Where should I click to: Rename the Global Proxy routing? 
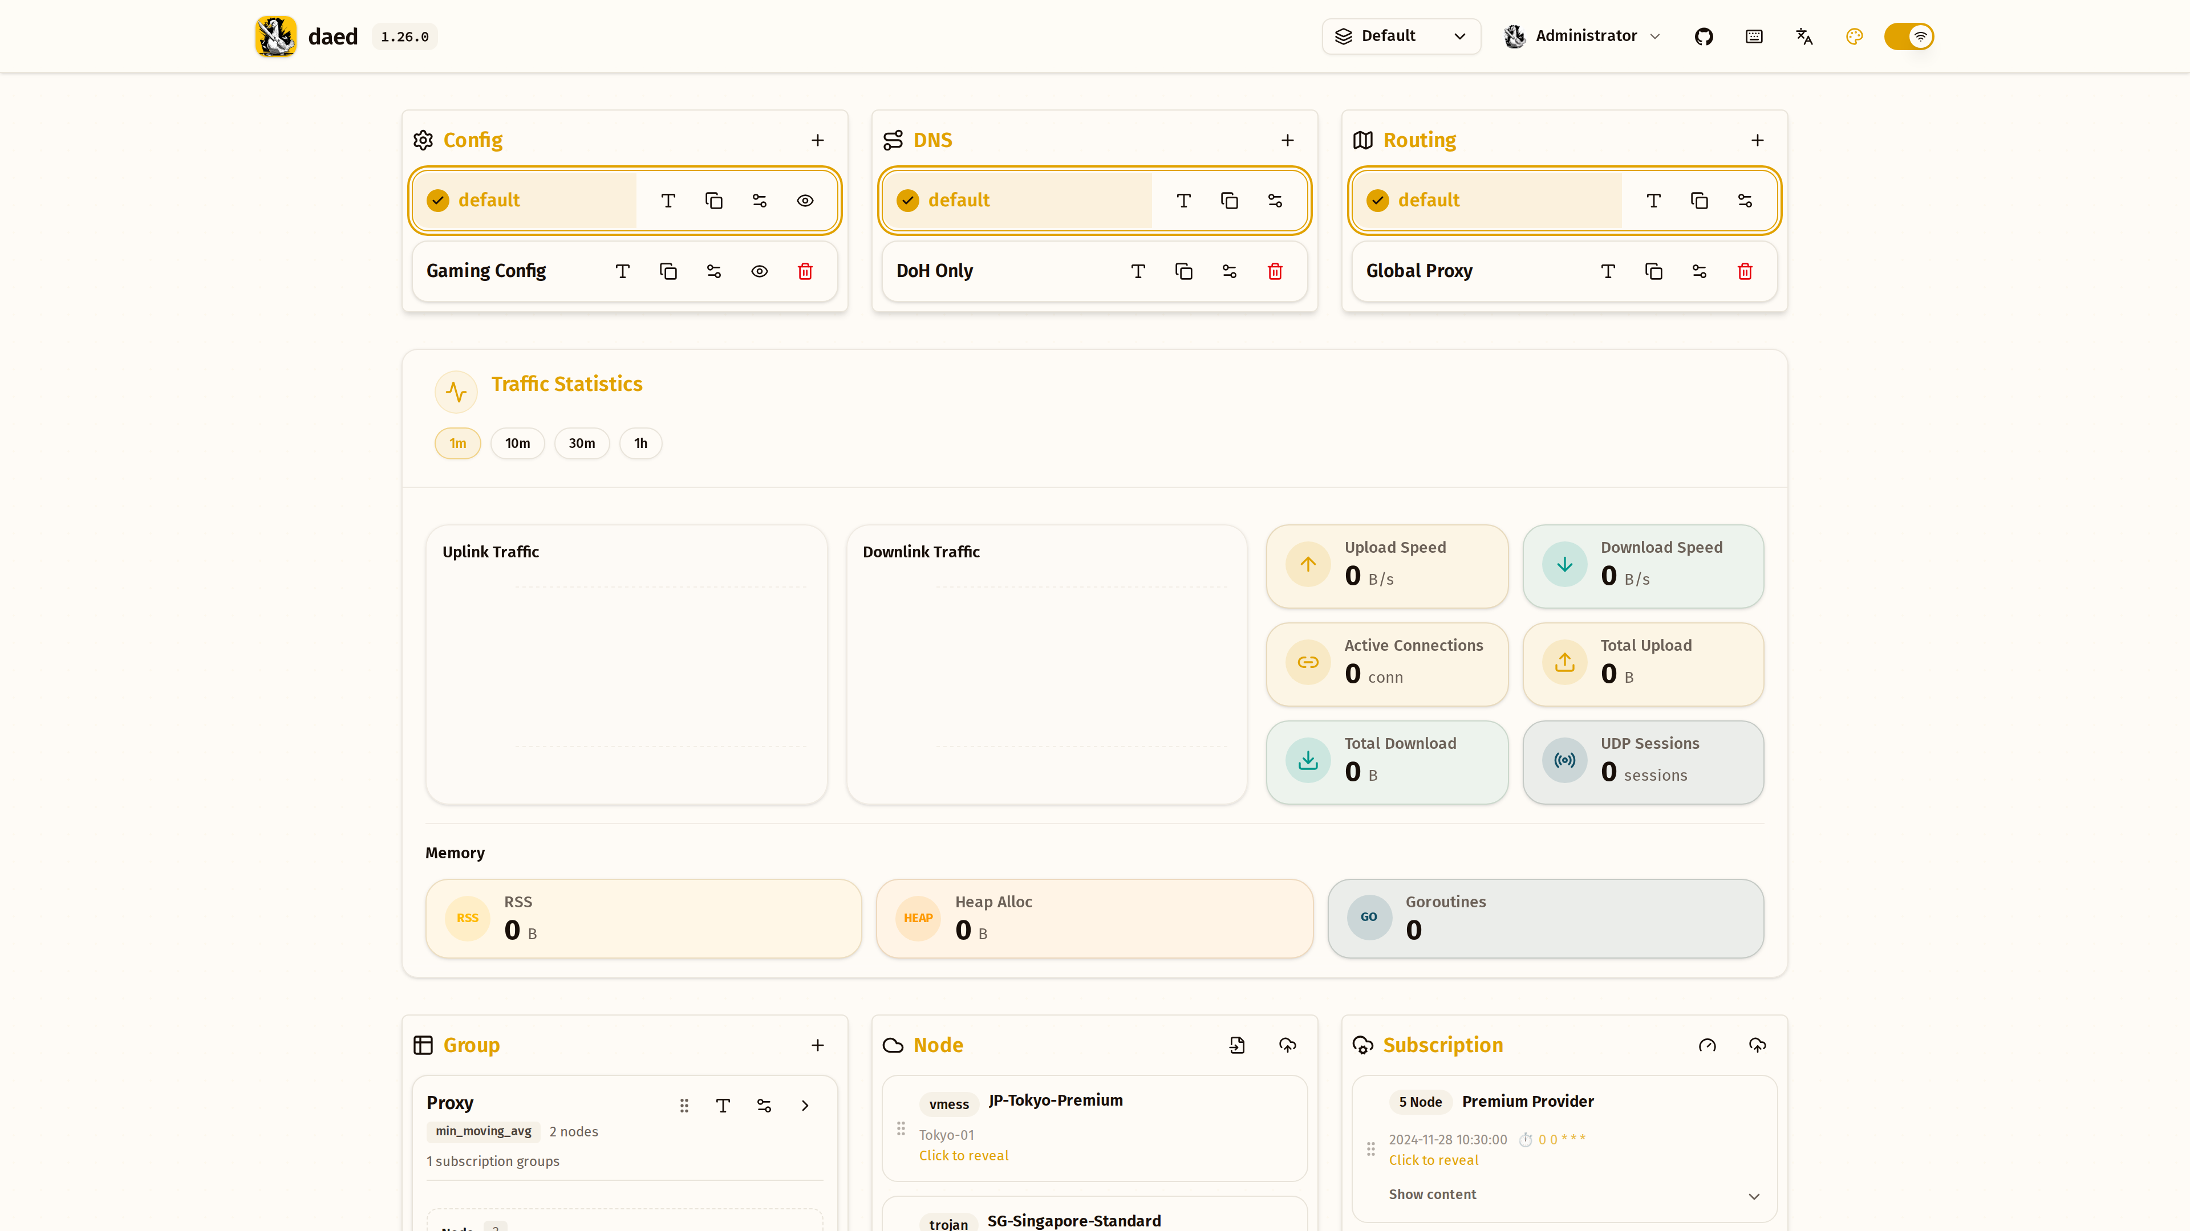pos(1608,271)
